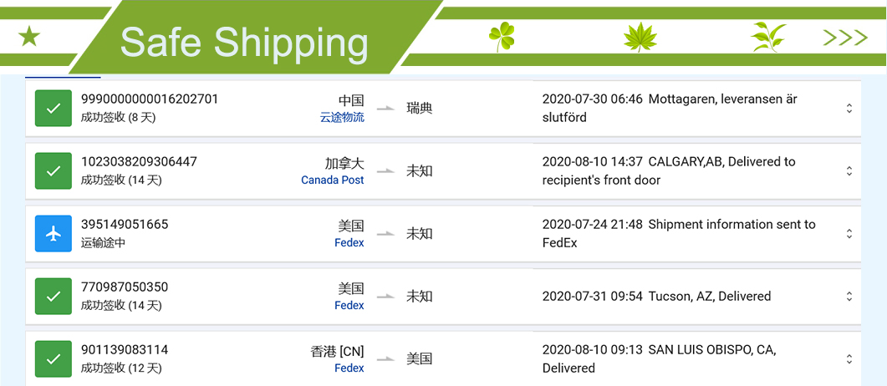This screenshot has height=386, width=887.
Task: Open the 云途物流 carrier link
Action: click(x=342, y=117)
